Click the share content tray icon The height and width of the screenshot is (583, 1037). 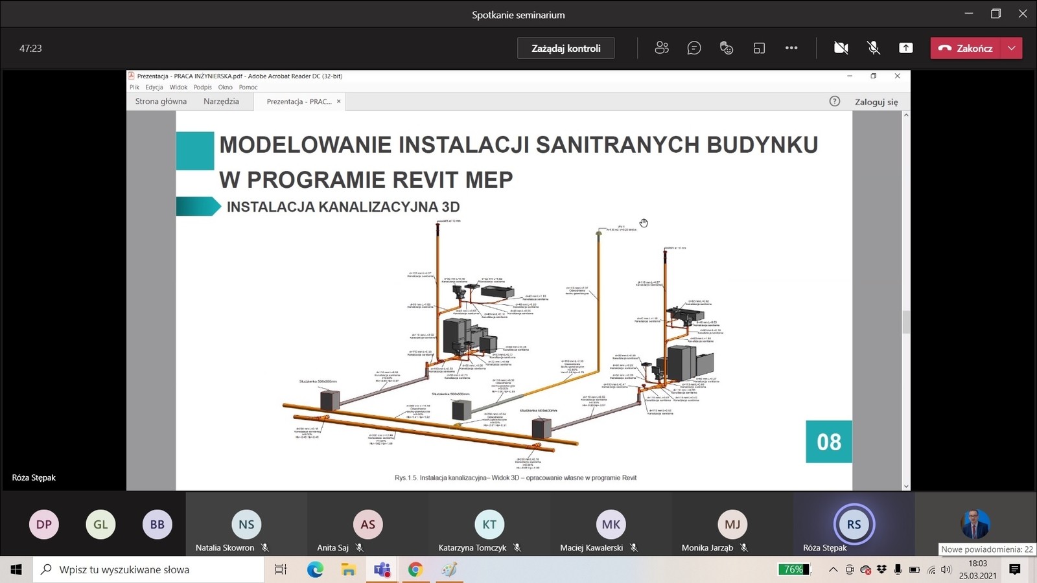[905, 48]
